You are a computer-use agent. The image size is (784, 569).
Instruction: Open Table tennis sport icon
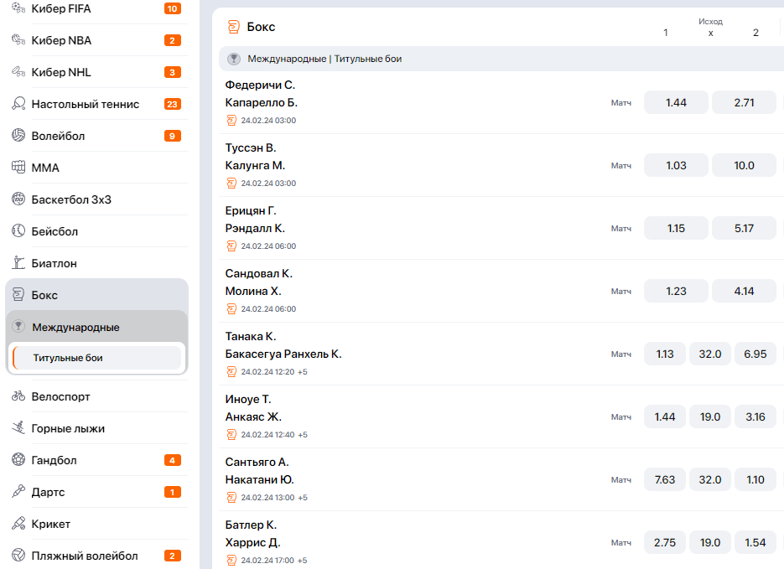(x=18, y=104)
